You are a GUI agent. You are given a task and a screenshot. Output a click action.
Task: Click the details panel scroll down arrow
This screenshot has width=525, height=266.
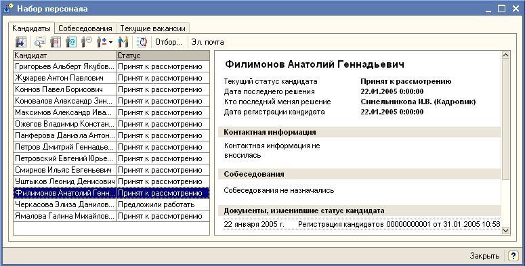[505, 230]
